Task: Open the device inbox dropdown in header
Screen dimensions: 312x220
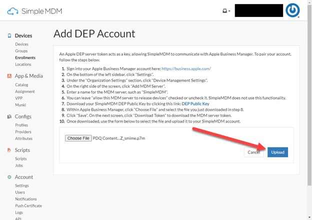Action: (226, 10)
